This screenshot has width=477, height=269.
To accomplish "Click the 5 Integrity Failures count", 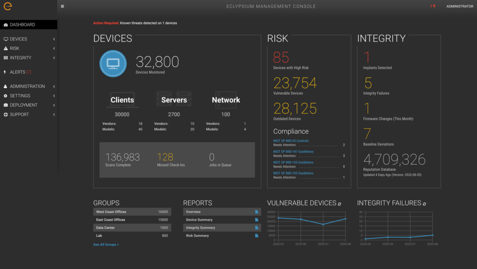I will point(368,83).
